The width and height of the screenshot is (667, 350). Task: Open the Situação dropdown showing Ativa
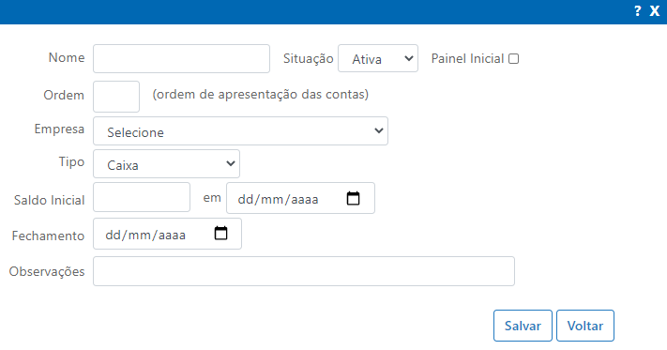pyautogui.click(x=378, y=58)
